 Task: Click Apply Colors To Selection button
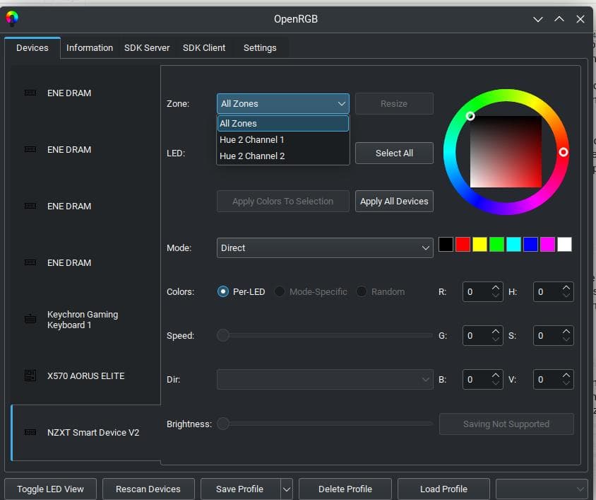point(282,201)
